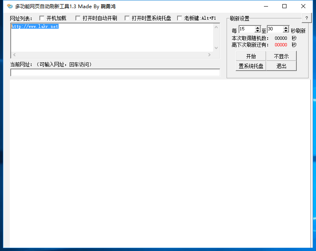Click the question mark help button
This screenshot has width=316, height=251.
307,18
